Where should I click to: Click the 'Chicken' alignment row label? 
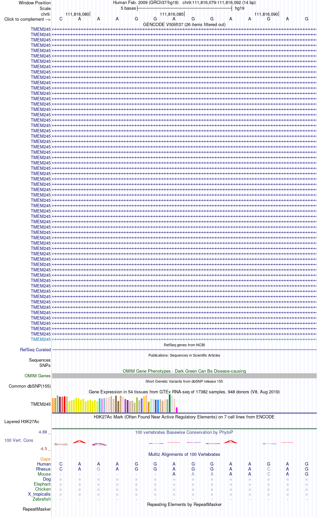(43, 489)
